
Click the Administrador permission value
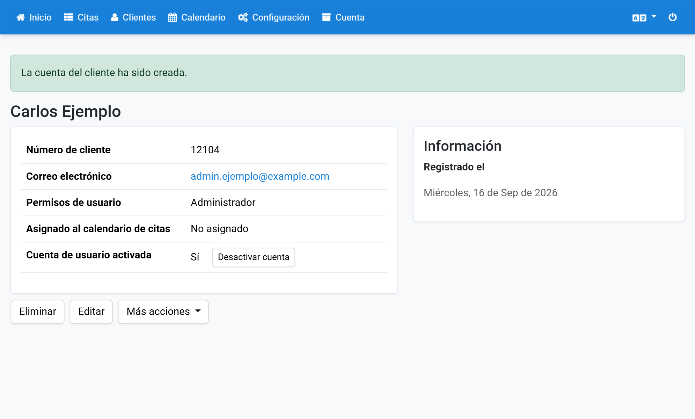click(x=223, y=203)
